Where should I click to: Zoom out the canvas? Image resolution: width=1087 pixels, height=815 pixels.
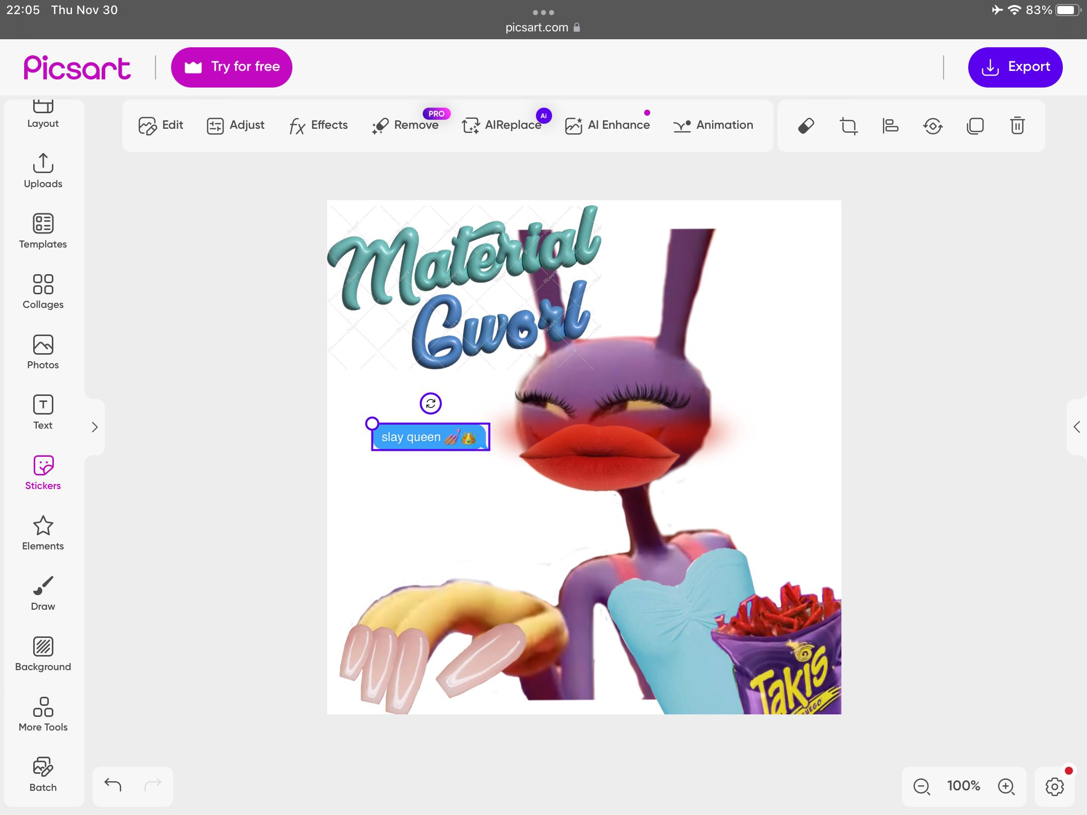(922, 786)
